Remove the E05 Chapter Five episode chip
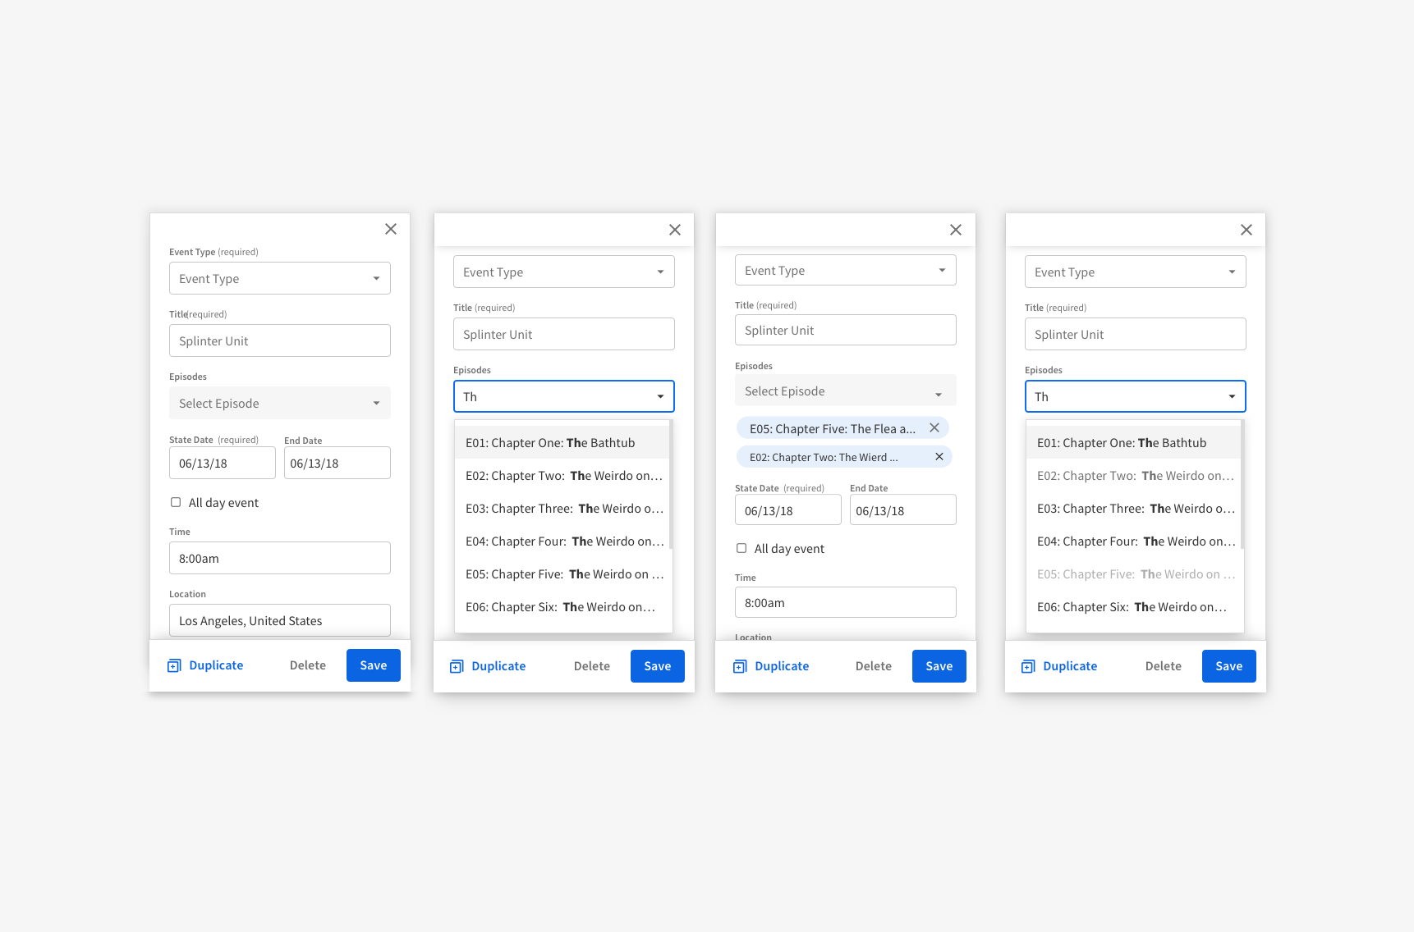Image resolution: width=1414 pixels, height=932 pixels. pyautogui.click(x=934, y=428)
